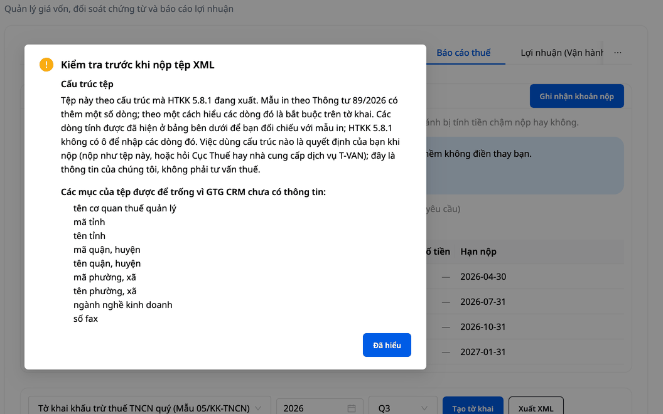This screenshot has width=663, height=414.
Task: Open the more tabs ellipsis menu
Action: 618,53
